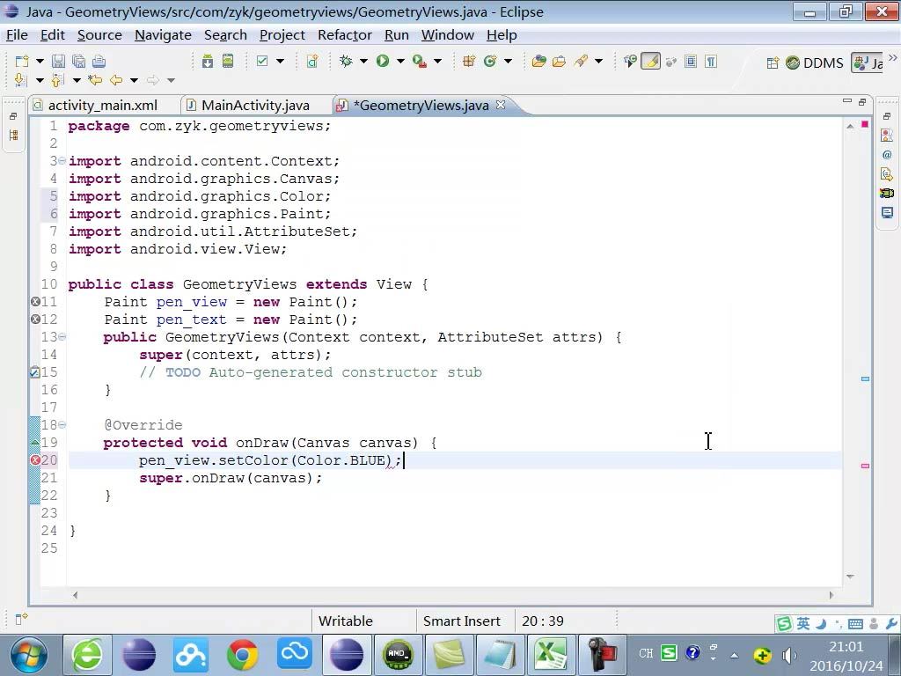Image resolution: width=901 pixels, height=676 pixels.
Task: Click the New Java Class icon
Action: 490,61
